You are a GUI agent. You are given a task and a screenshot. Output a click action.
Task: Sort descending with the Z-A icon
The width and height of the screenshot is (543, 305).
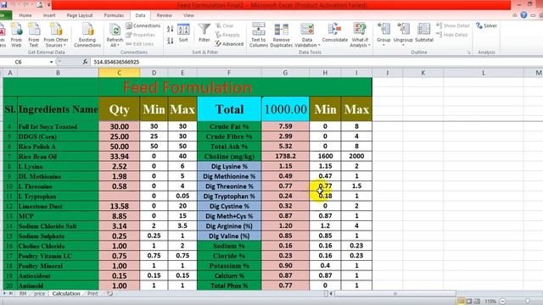[x=170, y=41]
